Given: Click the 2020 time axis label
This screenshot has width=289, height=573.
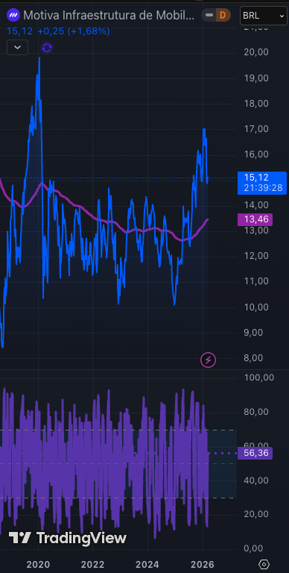Looking at the screenshot, I should [38, 565].
